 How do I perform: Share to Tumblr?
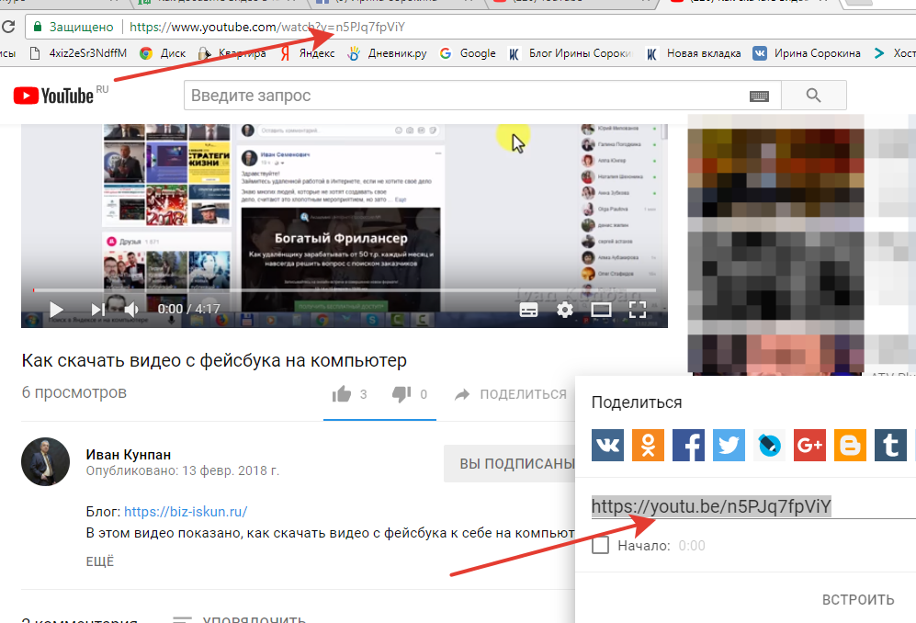tap(890, 446)
